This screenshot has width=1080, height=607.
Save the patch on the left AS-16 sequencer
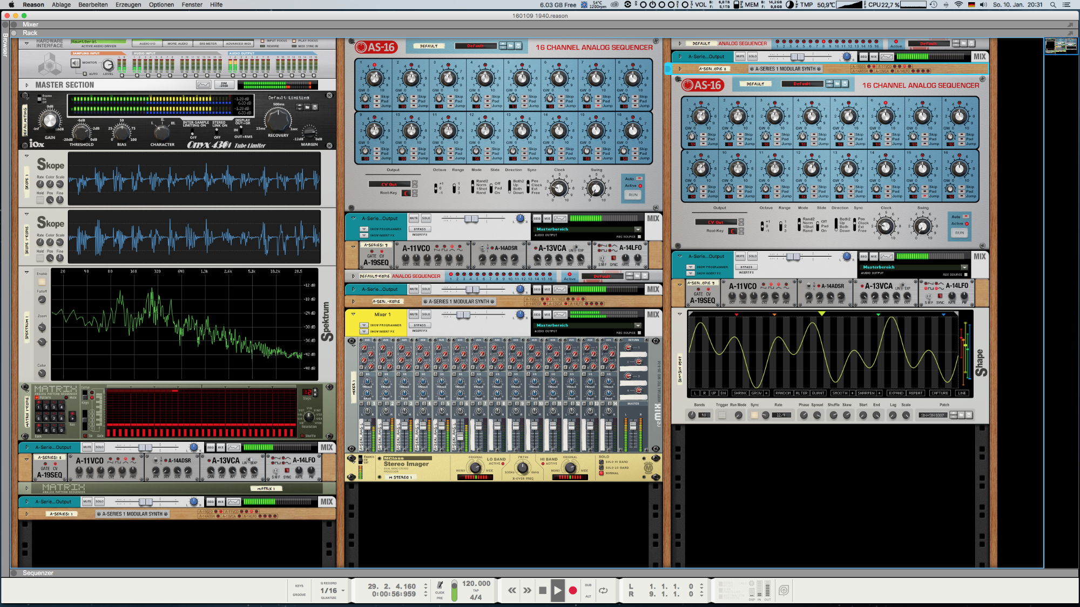coord(518,46)
